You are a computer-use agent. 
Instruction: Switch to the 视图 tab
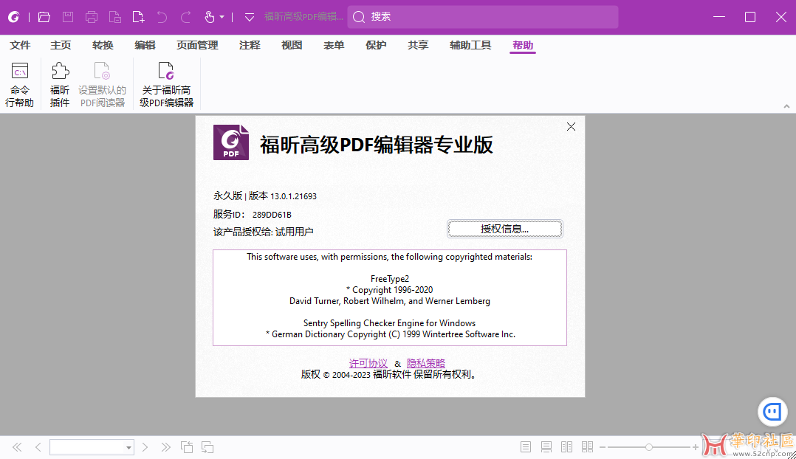point(292,45)
